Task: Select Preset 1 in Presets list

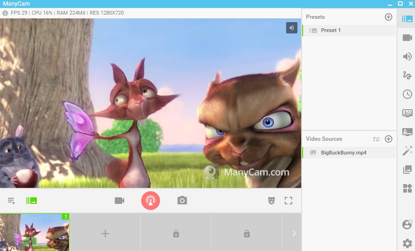Action: coord(330,31)
